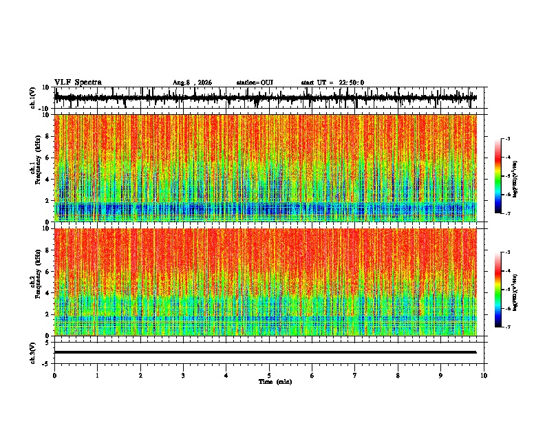
Task: Click the ch.2 color bar log(PSD) unit label
Action: (515, 292)
